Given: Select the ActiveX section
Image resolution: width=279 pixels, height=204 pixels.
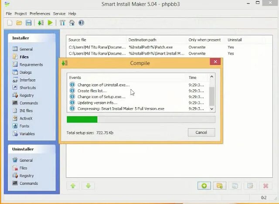Looking at the screenshot, I should 22,118.
